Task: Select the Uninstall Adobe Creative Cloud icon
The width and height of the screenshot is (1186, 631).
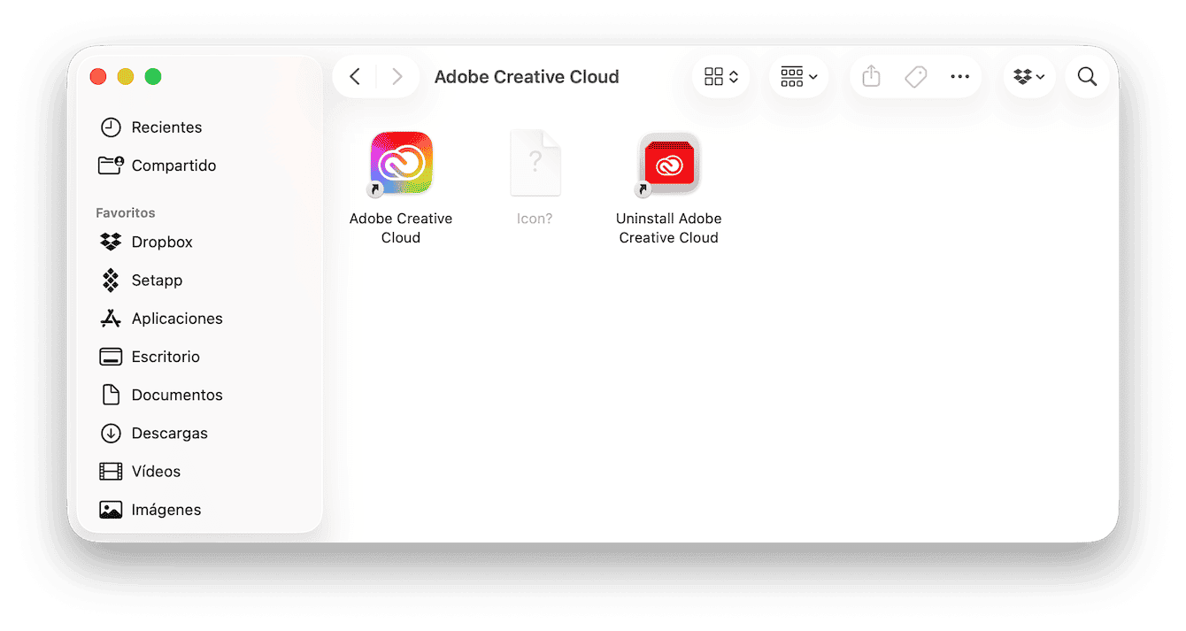Action: click(x=669, y=163)
